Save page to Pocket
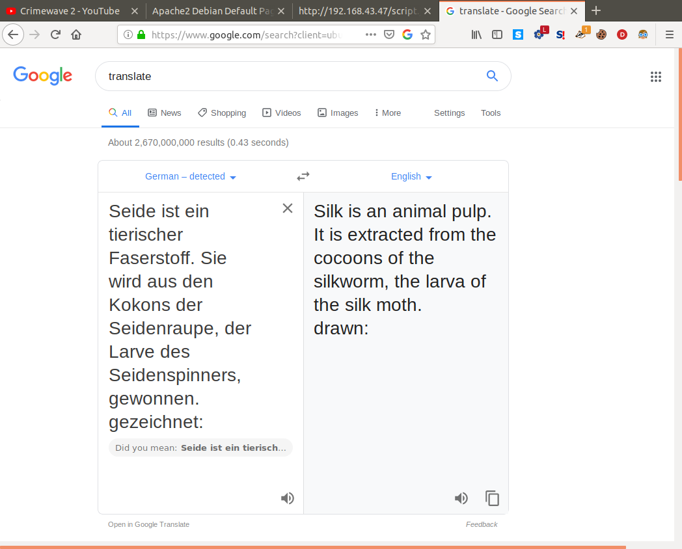The image size is (682, 549). 389,34
